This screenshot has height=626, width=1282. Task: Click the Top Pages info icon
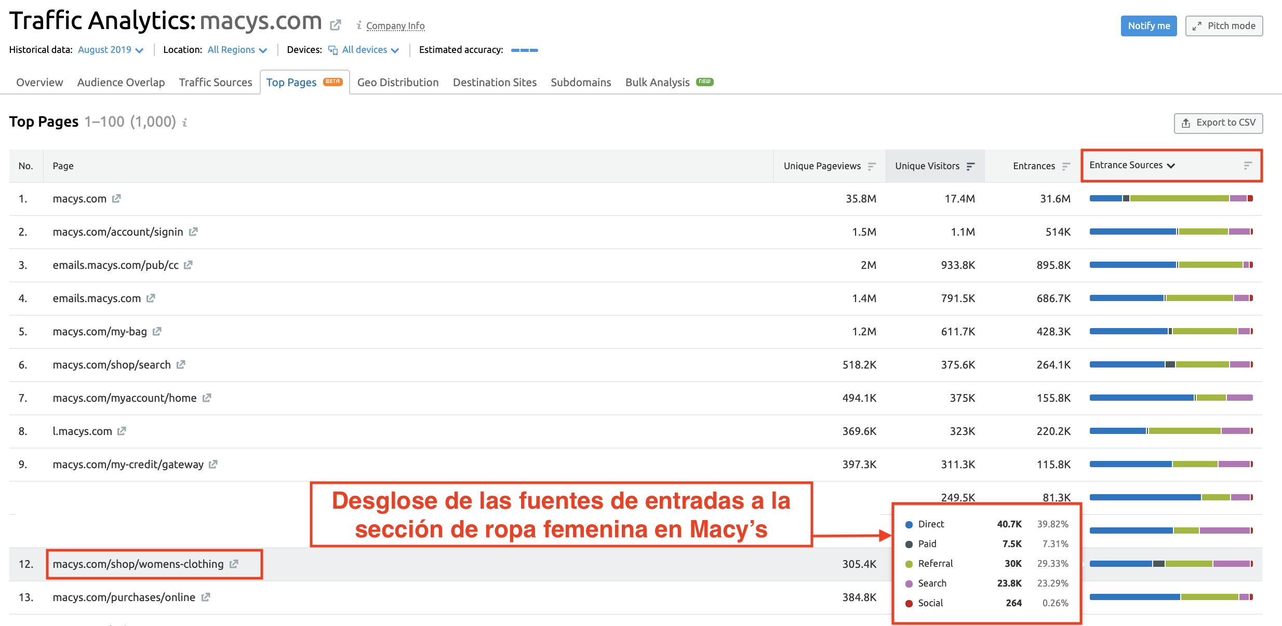[184, 123]
